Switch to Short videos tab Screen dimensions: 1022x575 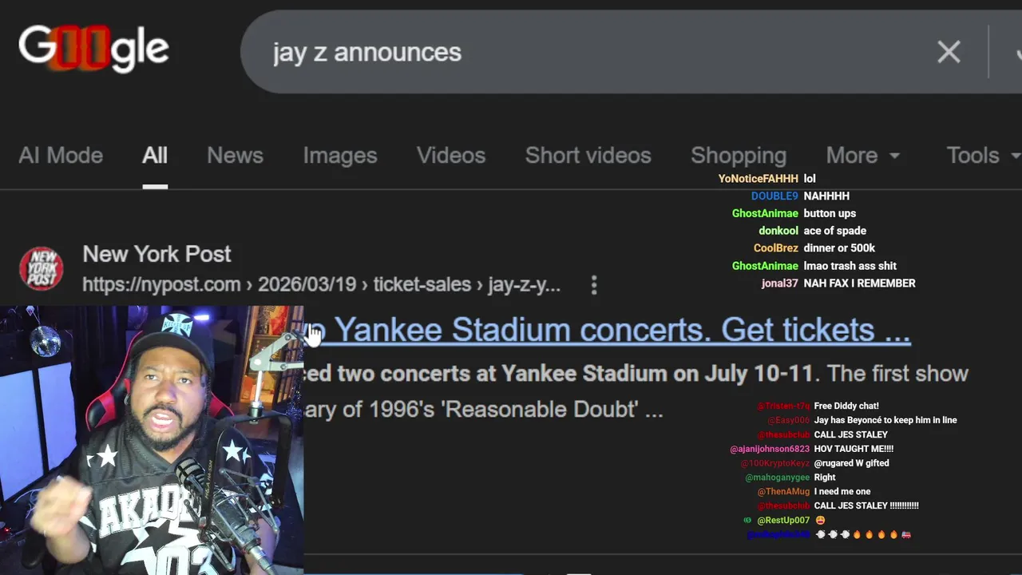click(x=588, y=155)
